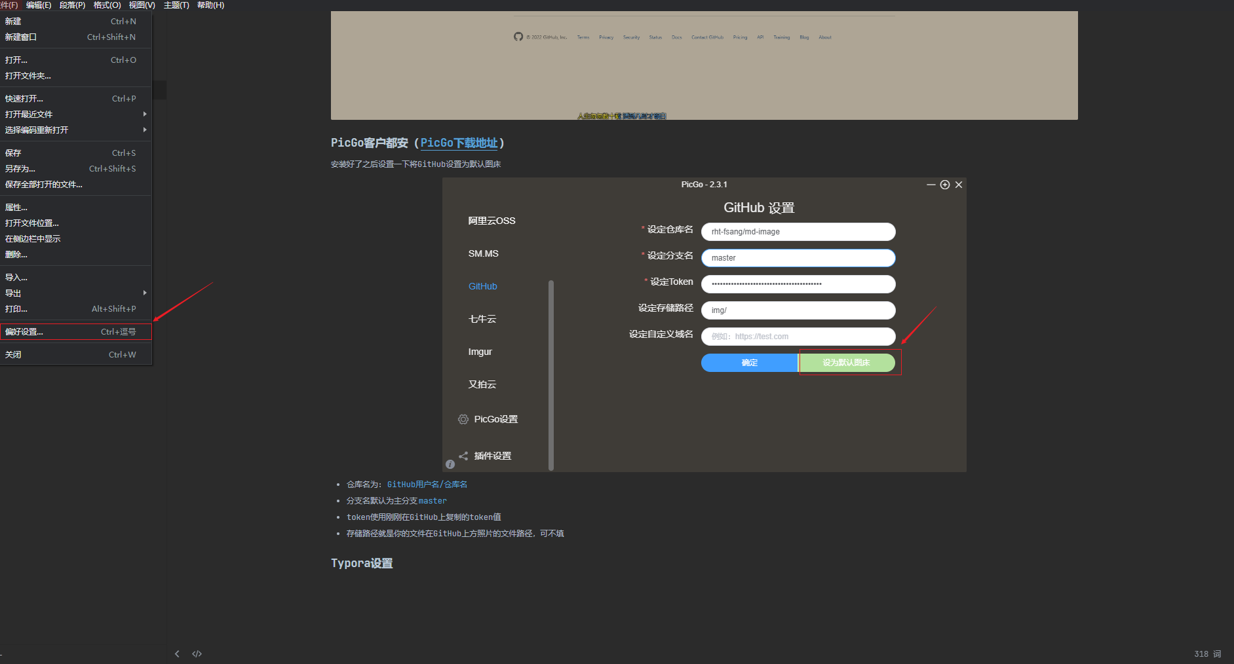Expand 选择编码重新打开 submenu
1234x664 pixels.
(x=75, y=130)
